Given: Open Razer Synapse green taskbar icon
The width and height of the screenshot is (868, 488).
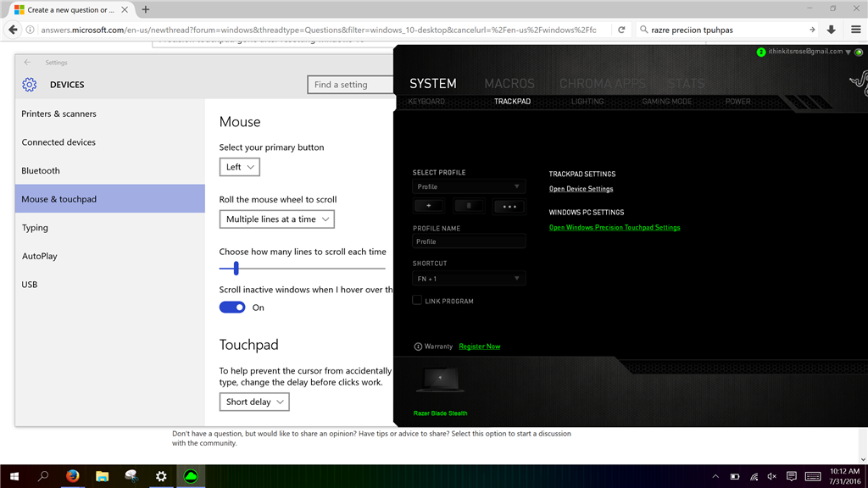Looking at the screenshot, I should tap(191, 476).
